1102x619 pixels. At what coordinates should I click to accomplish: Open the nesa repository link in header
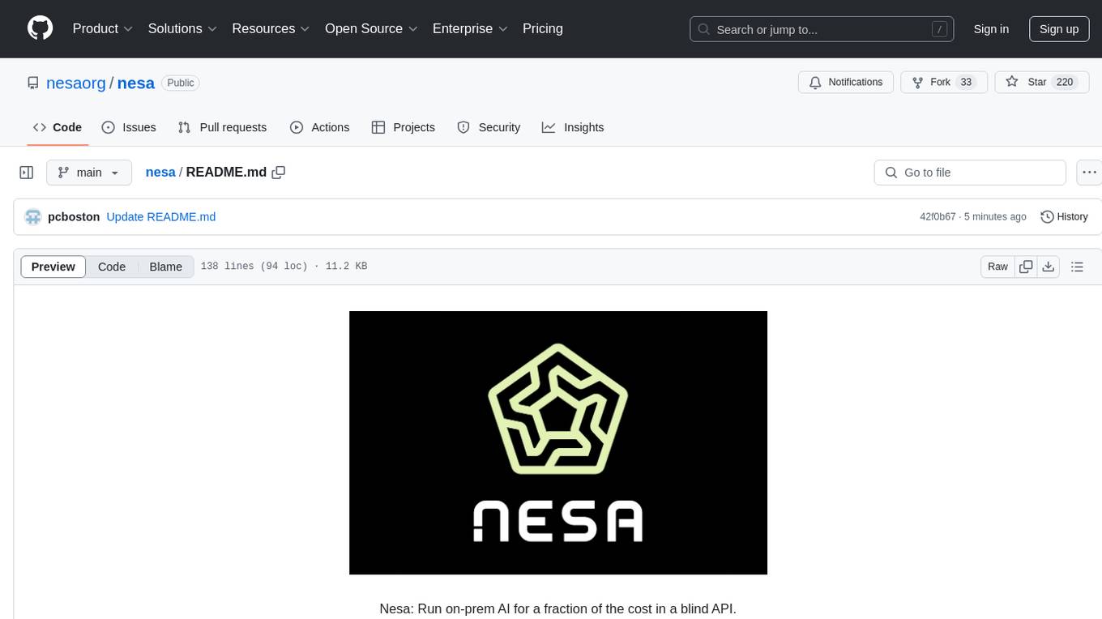click(x=136, y=83)
